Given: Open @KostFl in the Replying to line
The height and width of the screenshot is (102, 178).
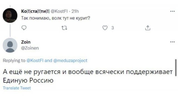Looking at the screenshot, I should pyautogui.click(x=35, y=60).
